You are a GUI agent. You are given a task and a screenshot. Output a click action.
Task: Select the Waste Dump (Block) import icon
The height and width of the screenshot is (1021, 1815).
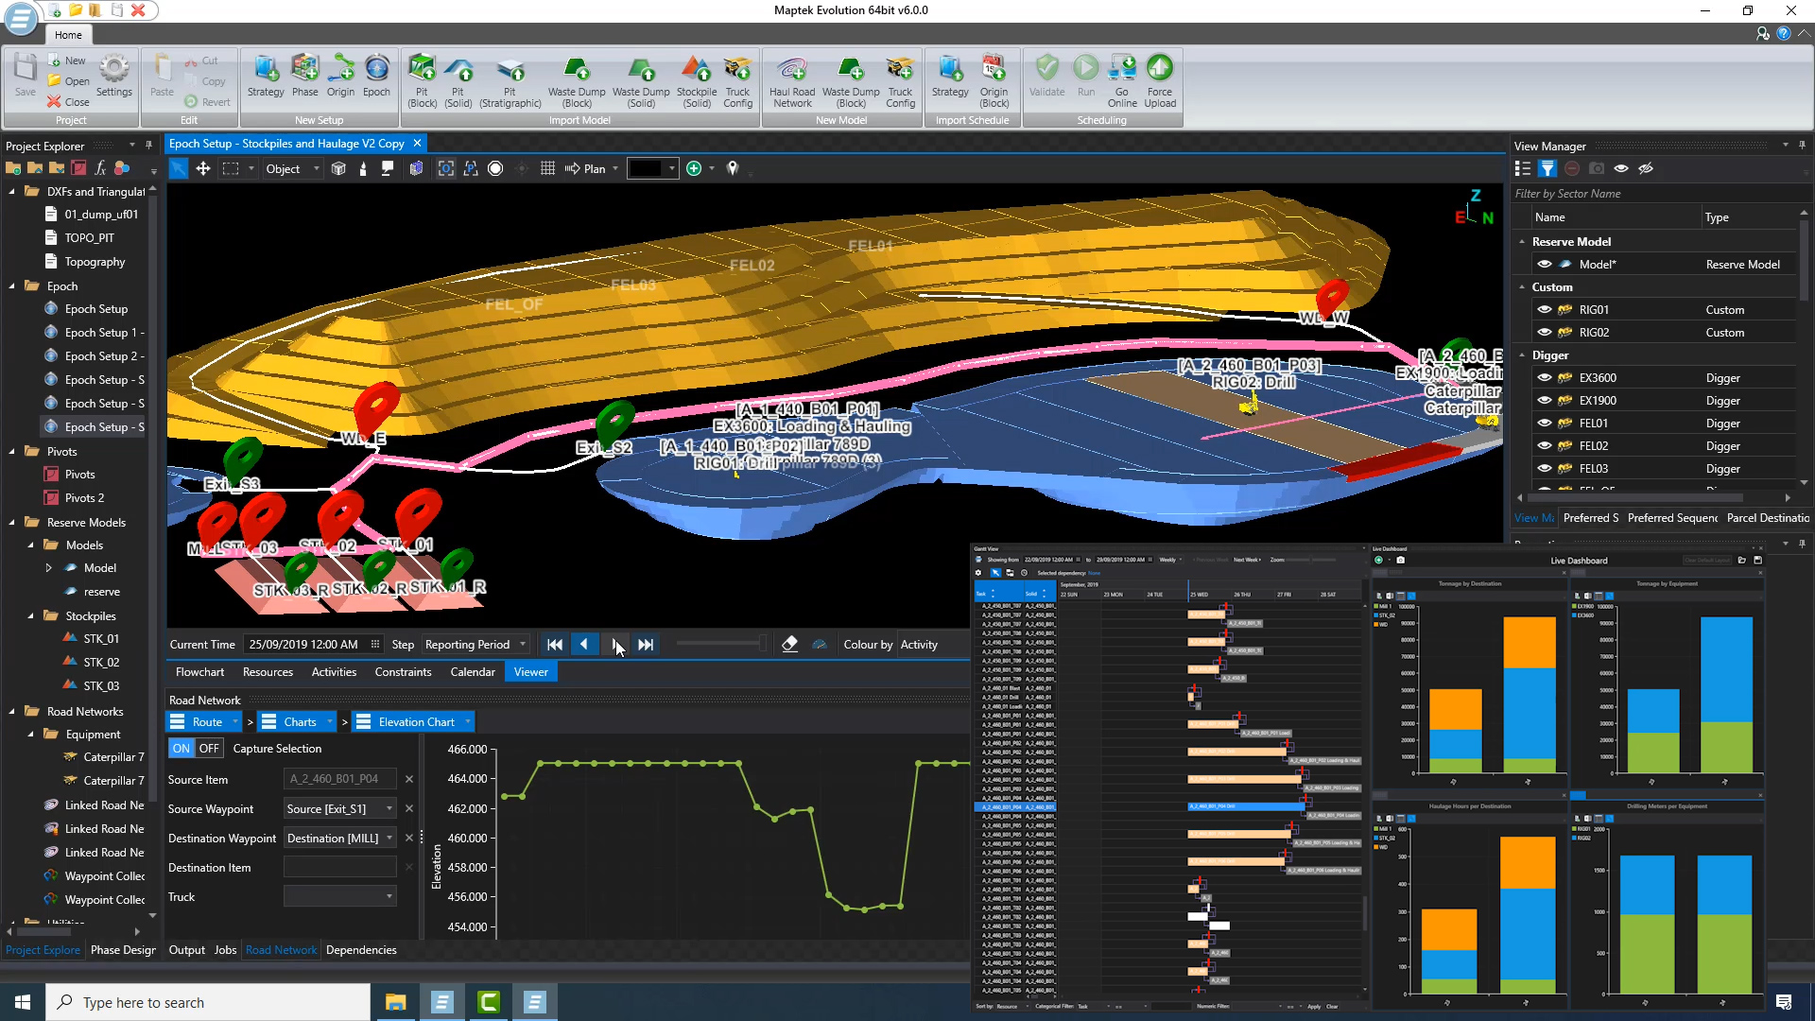(577, 72)
